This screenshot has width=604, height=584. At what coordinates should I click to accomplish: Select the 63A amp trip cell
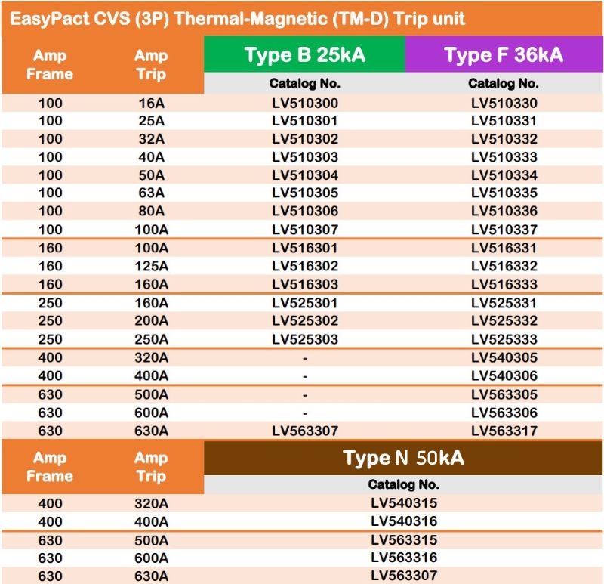[151, 193]
